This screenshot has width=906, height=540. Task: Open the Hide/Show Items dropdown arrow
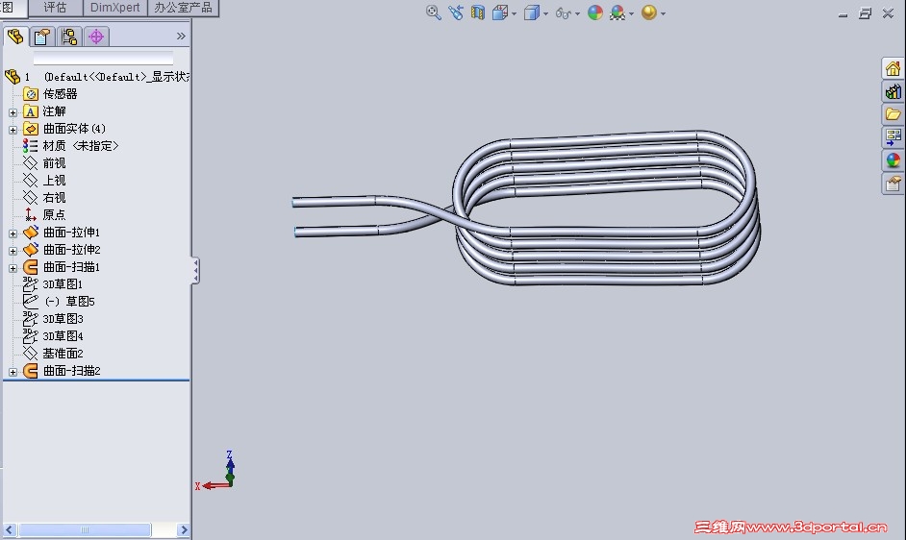coord(577,13)
